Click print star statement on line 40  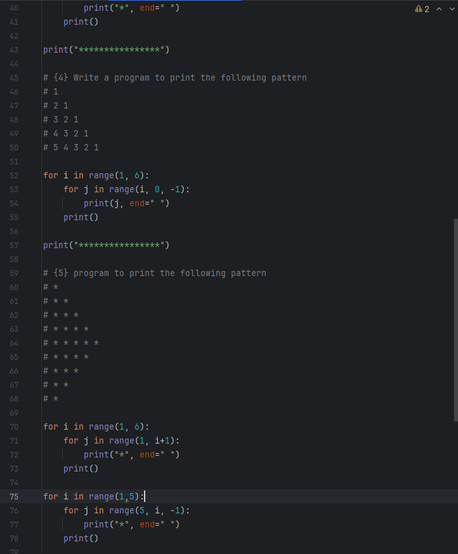(131, 8)
